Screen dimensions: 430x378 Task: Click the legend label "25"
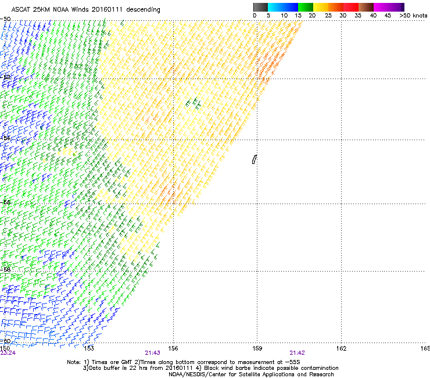coord(328,16)
